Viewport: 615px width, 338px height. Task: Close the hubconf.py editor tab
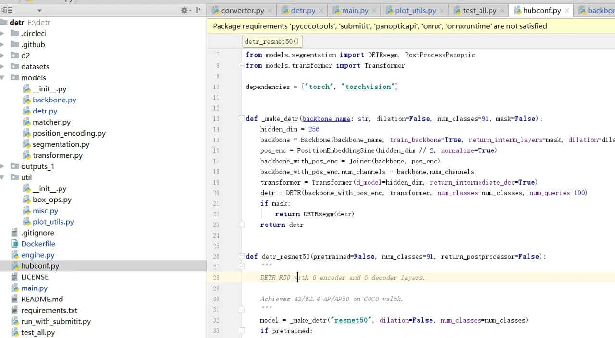[567, 10]
